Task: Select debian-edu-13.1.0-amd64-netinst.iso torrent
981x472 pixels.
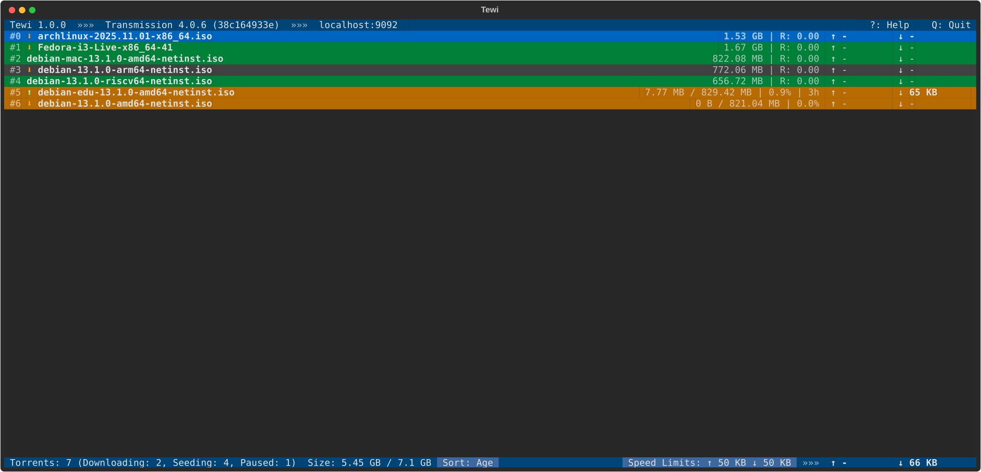Action: (490, 92)
